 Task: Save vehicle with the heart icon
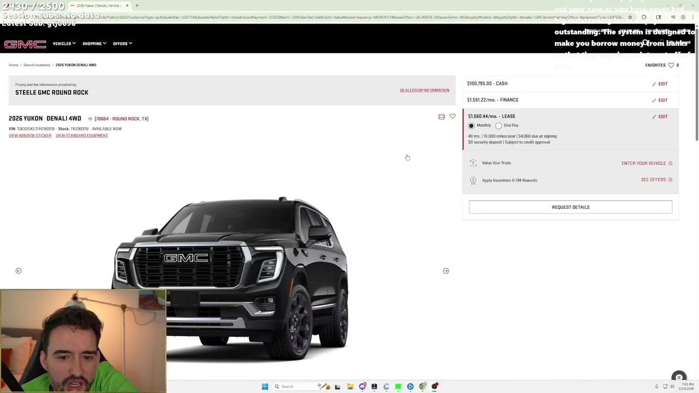(452, 116)
